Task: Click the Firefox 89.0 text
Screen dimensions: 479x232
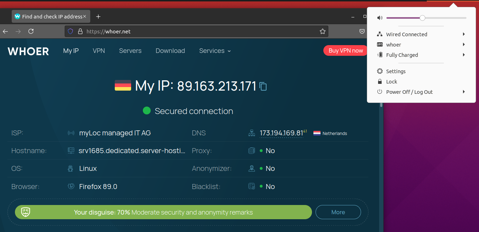Action: click(x=98, y=186)
